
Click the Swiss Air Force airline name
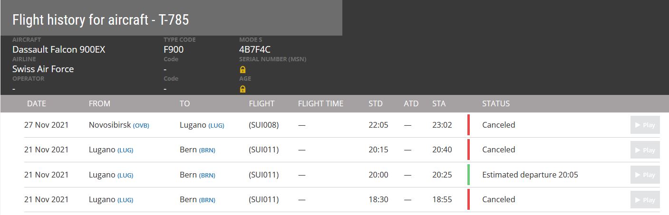point(43,69)
